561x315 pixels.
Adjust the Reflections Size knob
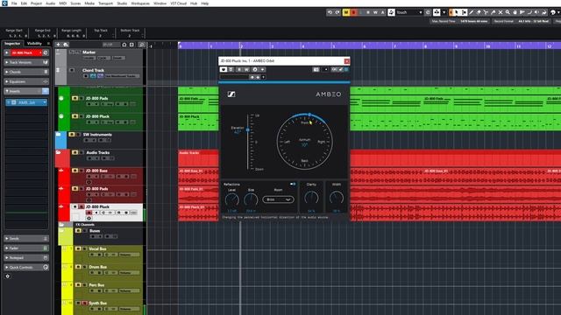click(251, 199)
